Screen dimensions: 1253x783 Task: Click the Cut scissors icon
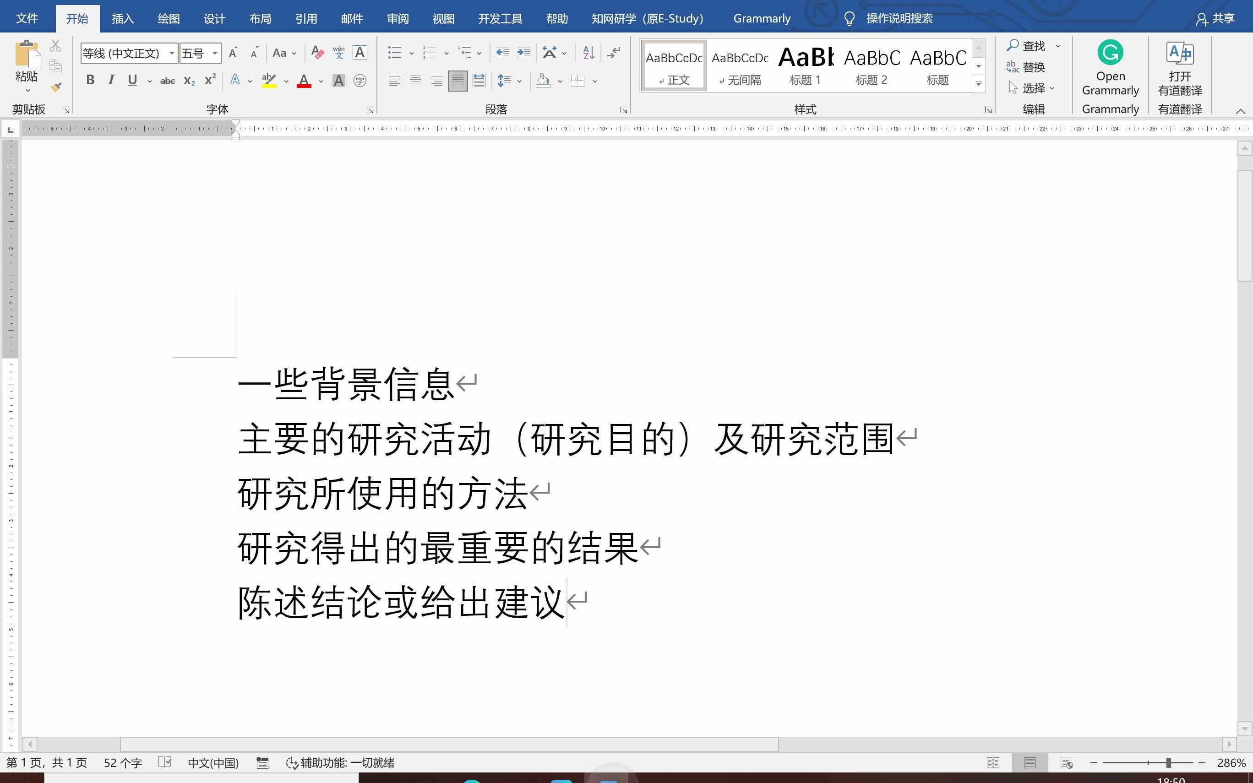(55, 46)
